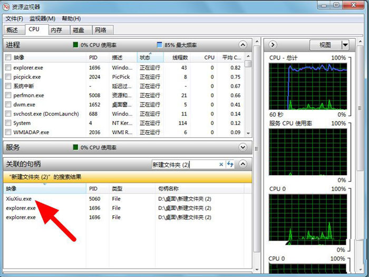
Task: Sort processes by 线程数 column
Action: pyautogui.click(x=177, y=57)
